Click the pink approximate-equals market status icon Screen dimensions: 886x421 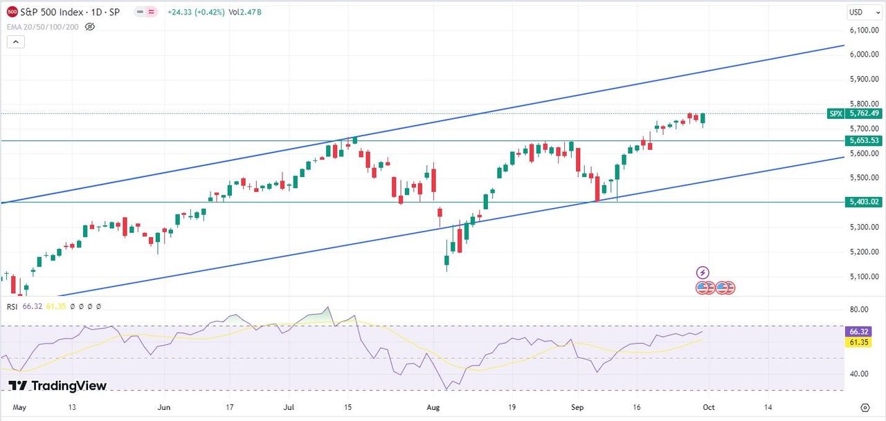pos(152,12)
